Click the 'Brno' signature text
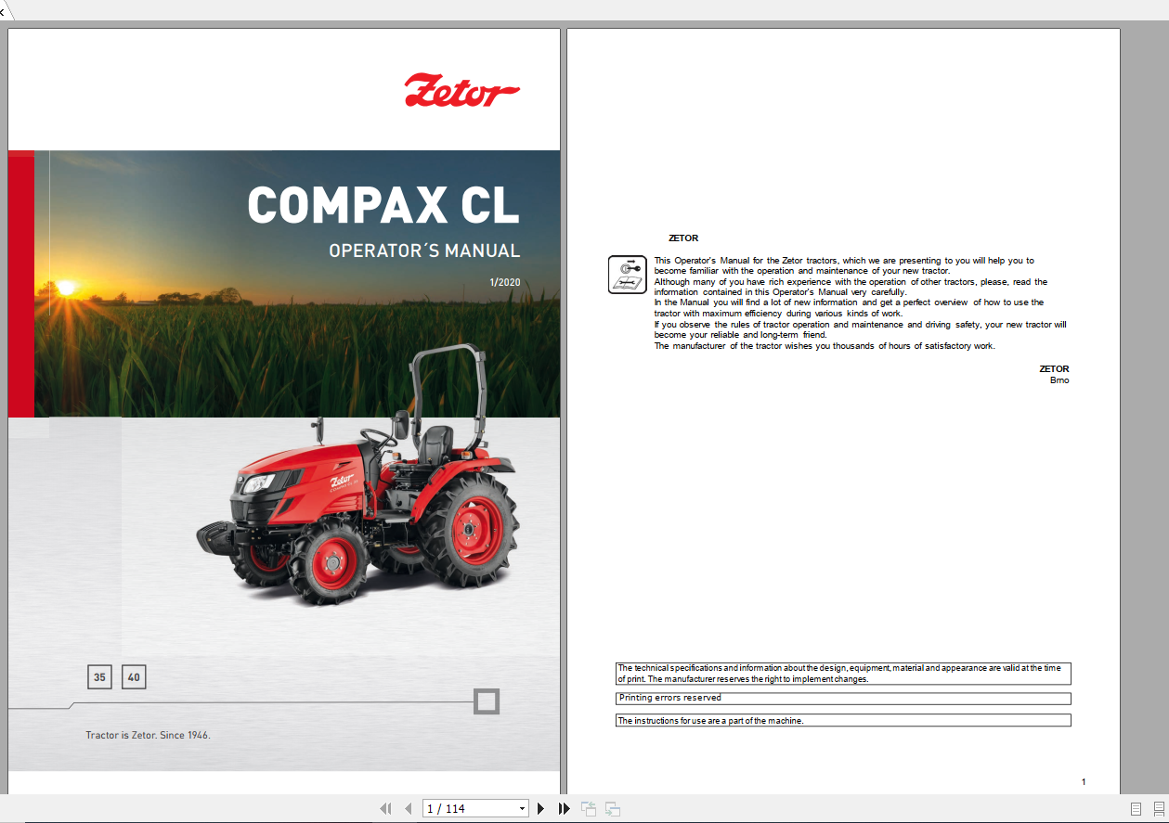Screen dimensions: 1169x823 pos(1059,380)
